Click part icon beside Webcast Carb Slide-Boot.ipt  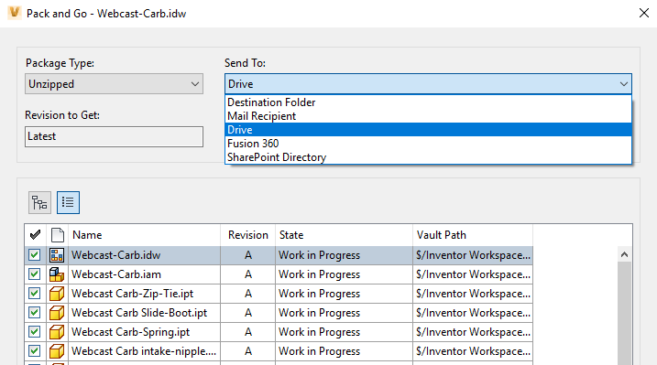point(57,313)
